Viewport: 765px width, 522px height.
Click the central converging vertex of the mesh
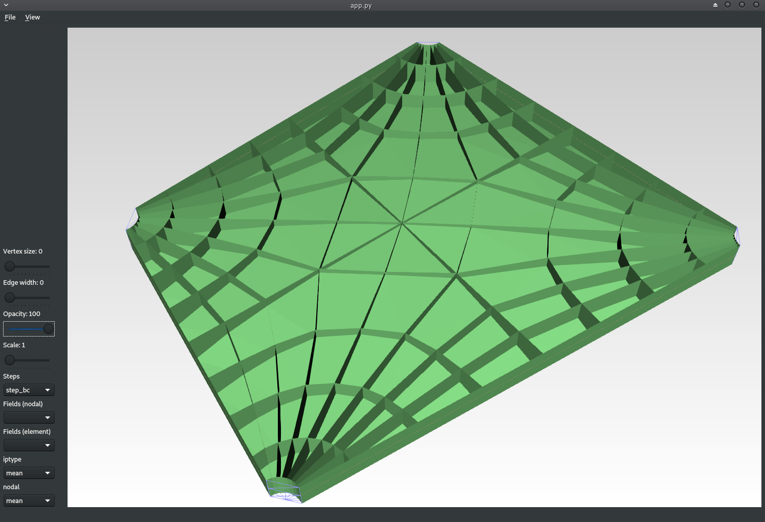pos(402,223)
